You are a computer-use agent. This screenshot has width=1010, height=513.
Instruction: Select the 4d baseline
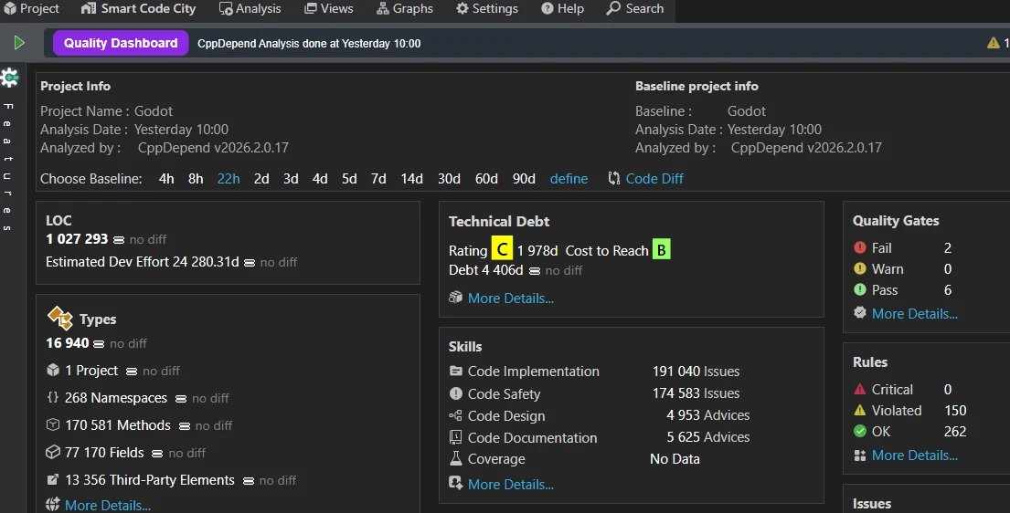click(x=320, y=178)
